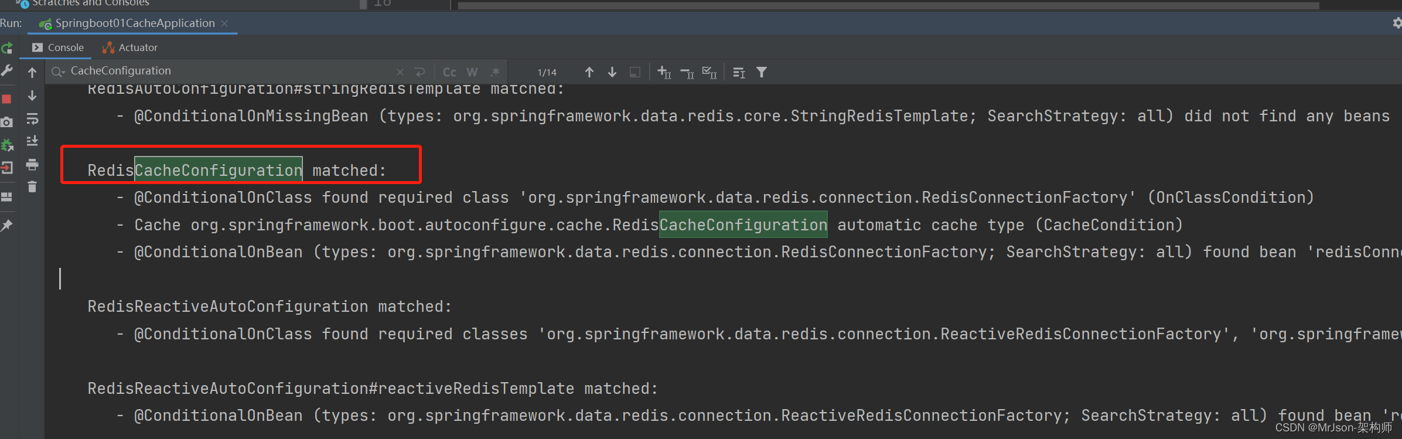The height and width of the screenshot is (439, 1402).
Task: Click Unselect Occurrence icon
Action: coord(687,73)
